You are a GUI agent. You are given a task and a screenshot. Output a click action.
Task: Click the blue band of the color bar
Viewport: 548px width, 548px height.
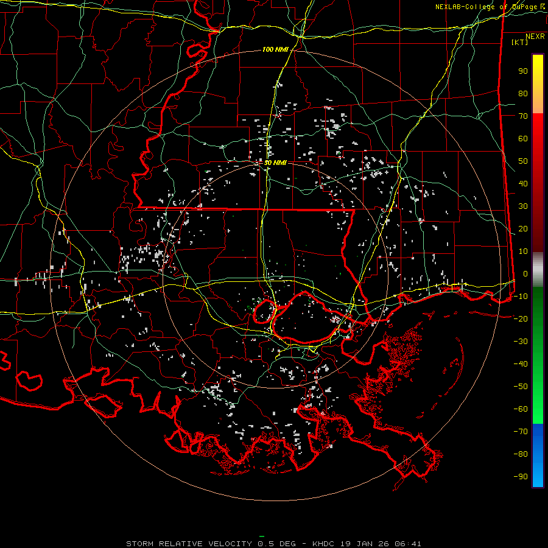538,455
